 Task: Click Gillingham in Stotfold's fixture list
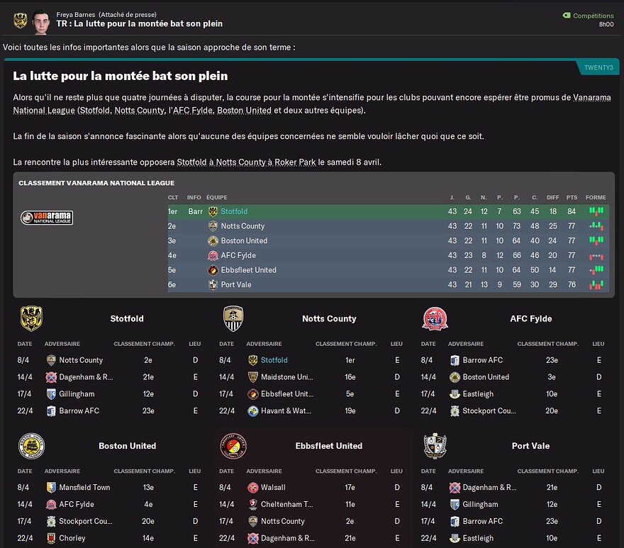coord(77,394)
